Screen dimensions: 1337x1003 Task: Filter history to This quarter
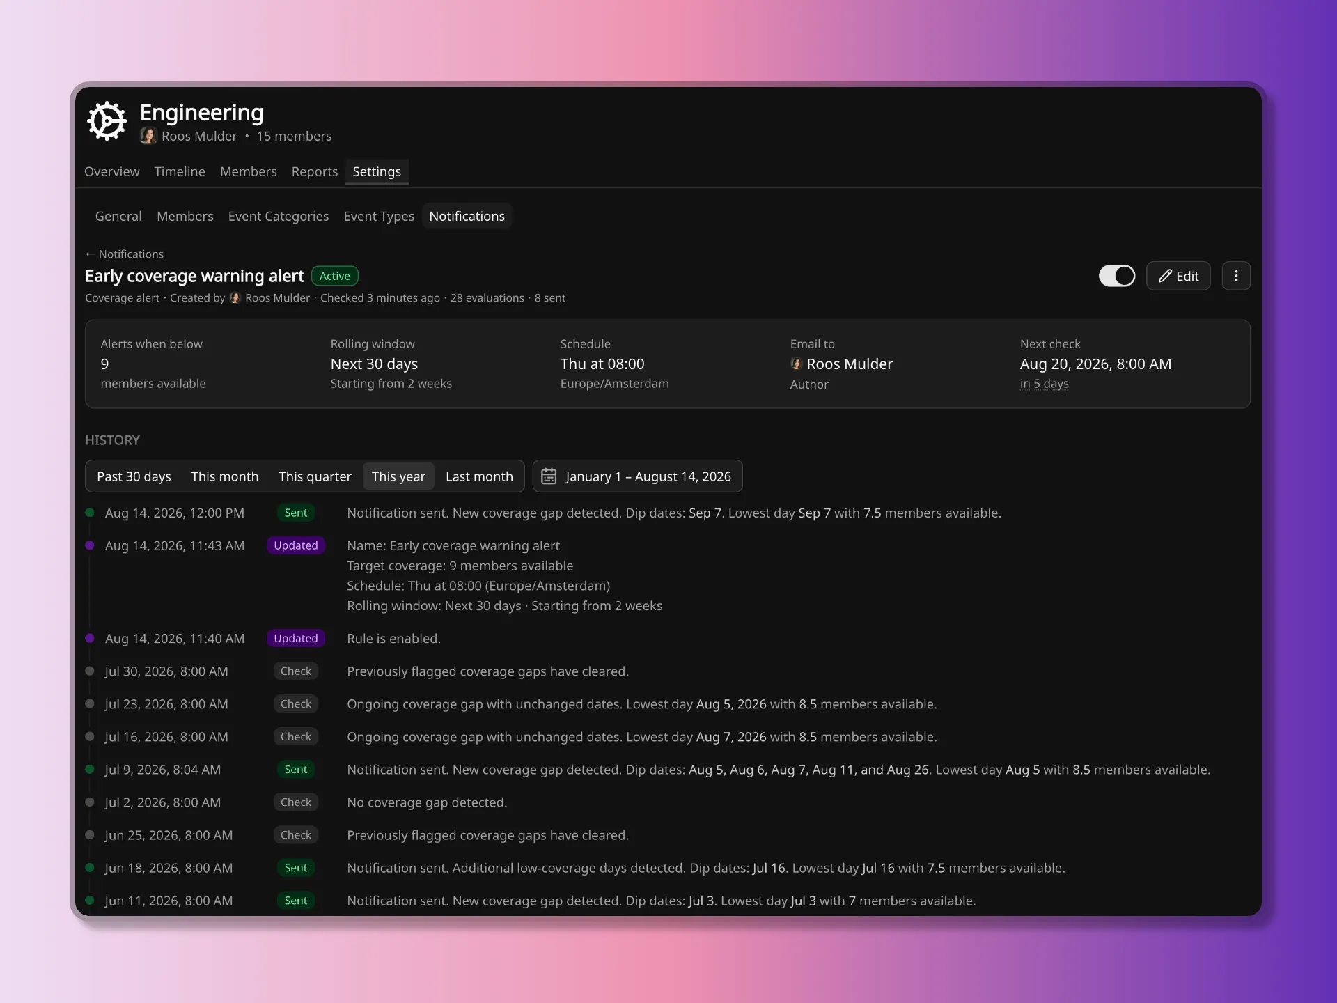click(x=315, y=476)
